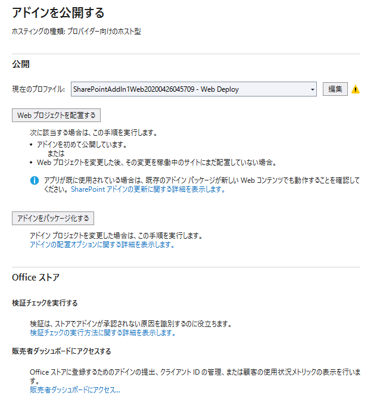The image size is (377, 405).
Task: Click the アドインをパッケージ化する button
Action: (x=53, y=218)
